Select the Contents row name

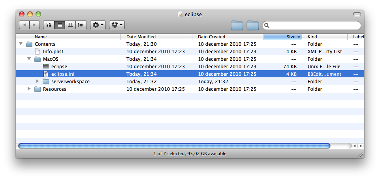[x=45, y=44]
